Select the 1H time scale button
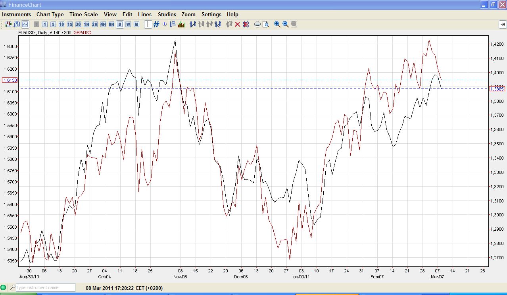The width and height of the screenshot is (507, 295). pos(86,24)
